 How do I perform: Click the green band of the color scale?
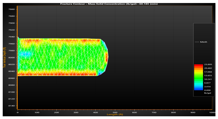[198, 78]
